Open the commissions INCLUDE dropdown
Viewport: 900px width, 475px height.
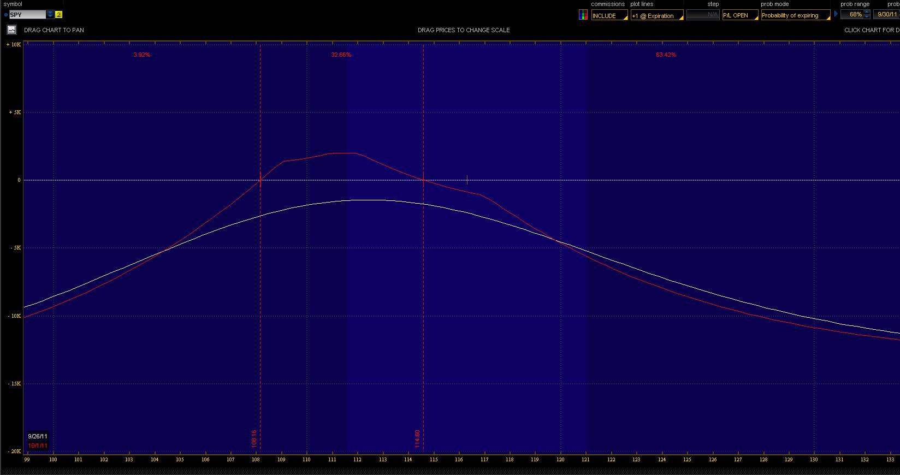(609, 16)
